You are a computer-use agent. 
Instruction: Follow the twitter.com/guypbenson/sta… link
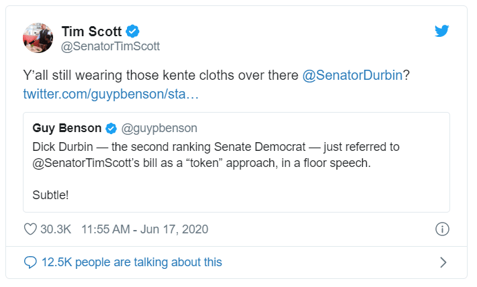tap(111, 94)
